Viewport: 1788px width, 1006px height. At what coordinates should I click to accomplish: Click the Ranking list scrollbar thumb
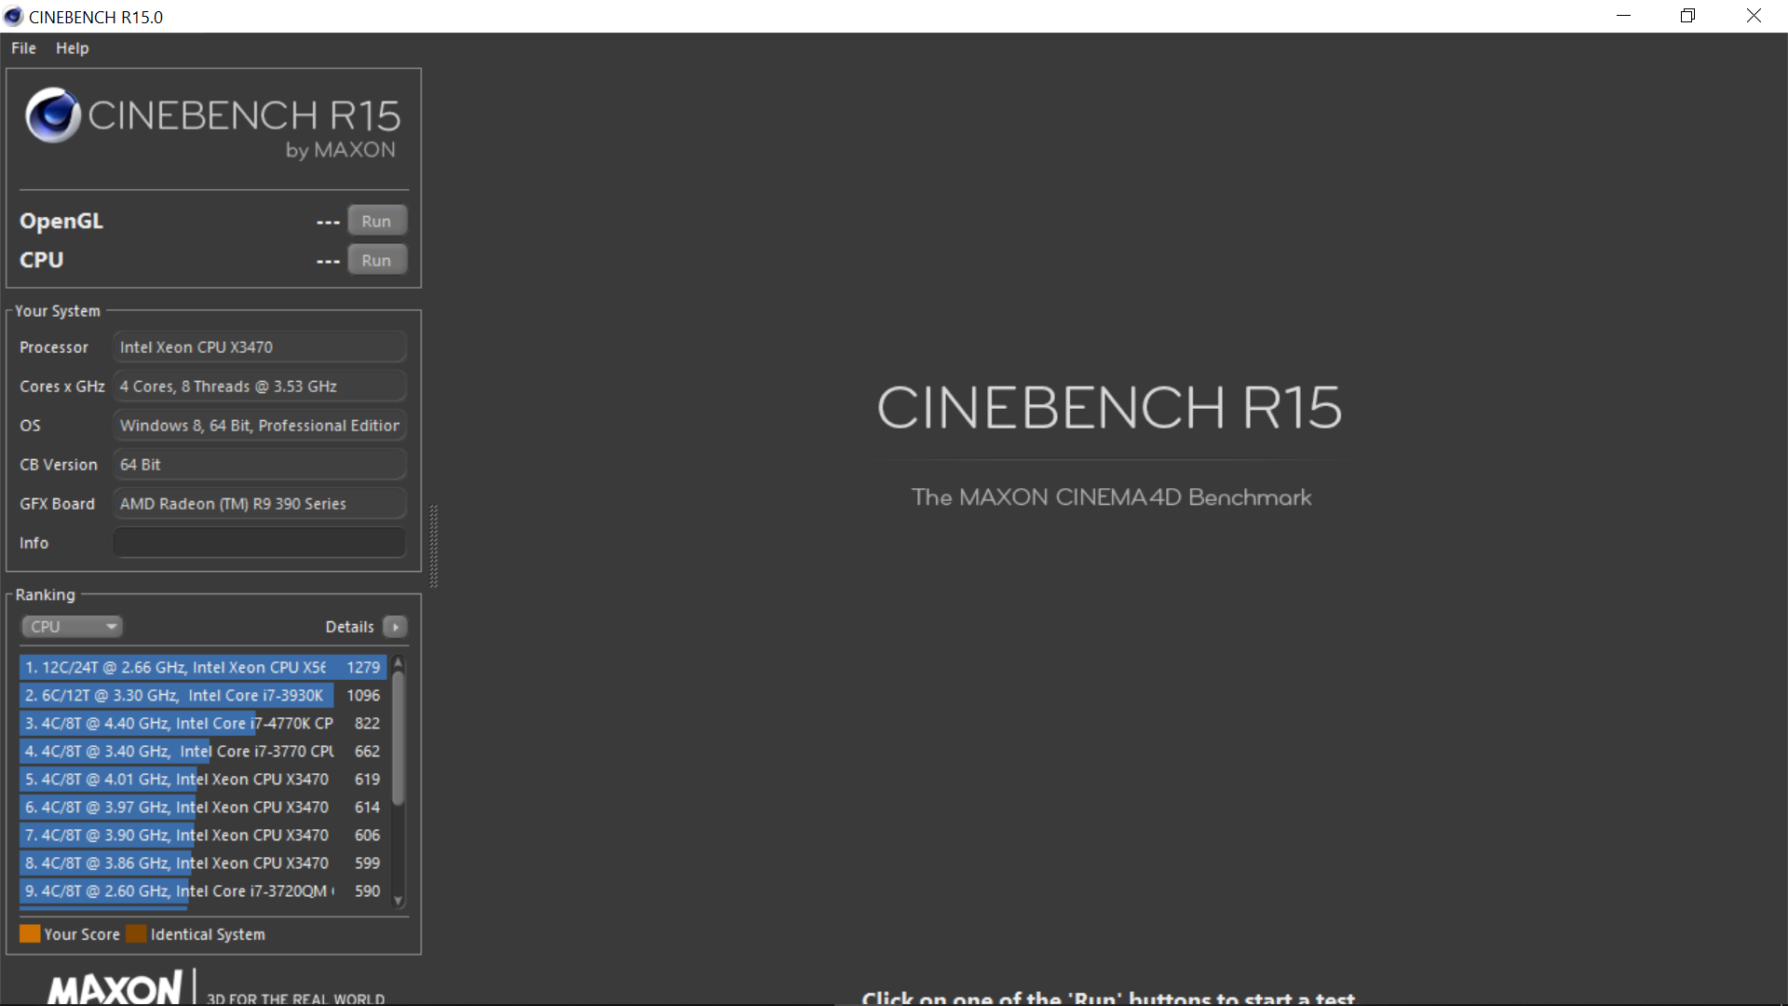[399, 738]
